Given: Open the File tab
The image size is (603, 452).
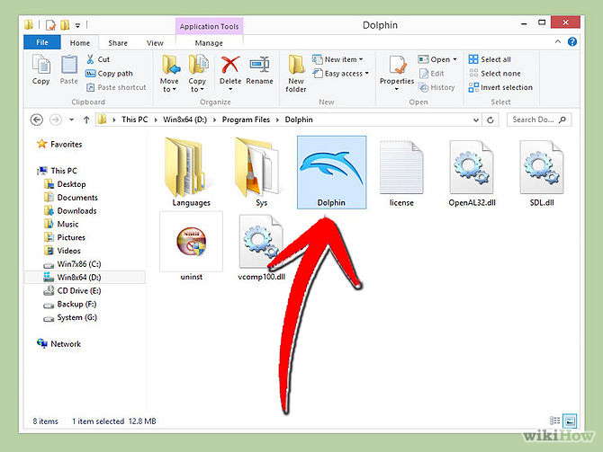Looking at the screenshot, I should (x=42, y=42).
